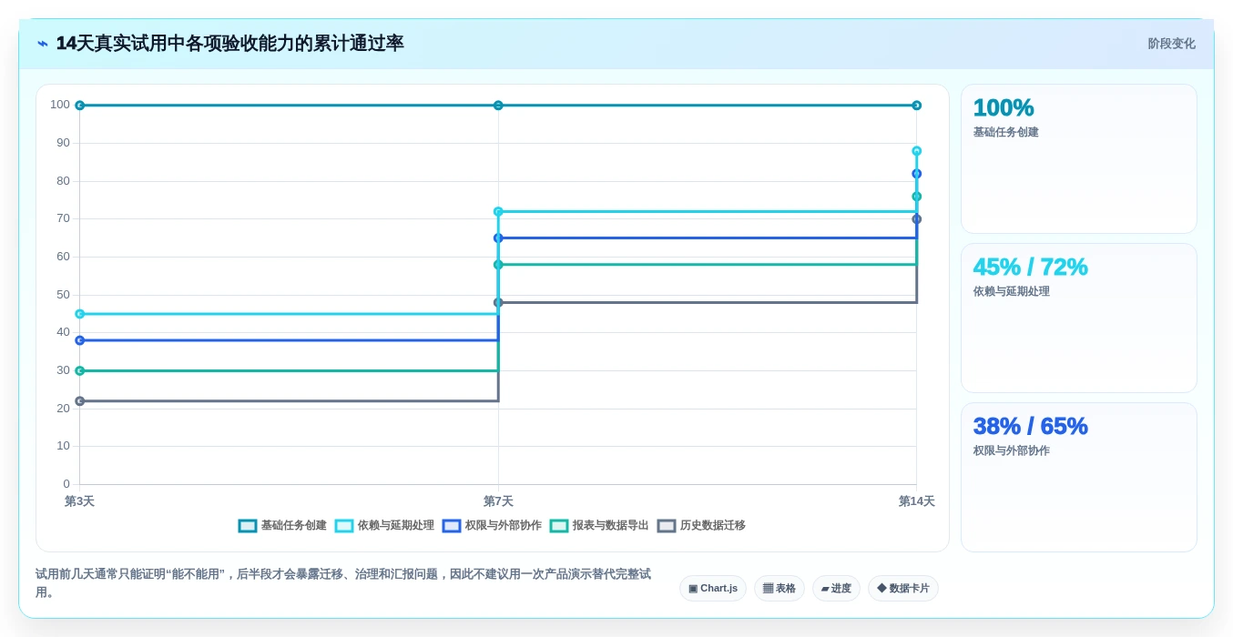Click the y-axis label 50
This screenshot has width=1233, height=637.
(63, 295)
